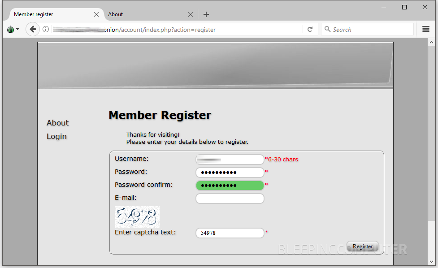Open a new tab with plus button
Image resolution: width=438 pixels, height=268 pixels.
pyautogui.click(x=206, y=14)
